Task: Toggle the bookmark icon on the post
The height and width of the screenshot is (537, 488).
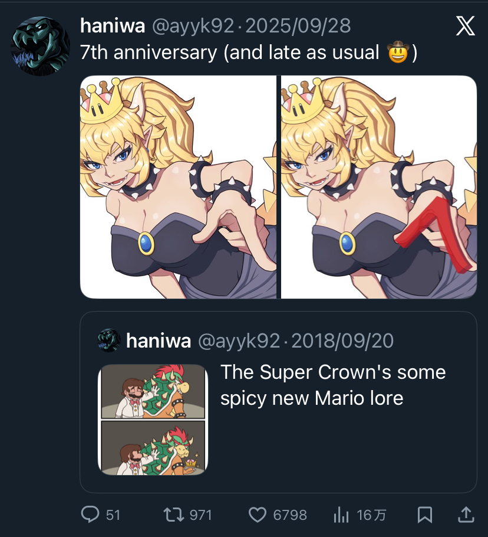Action: click(424, 515)
